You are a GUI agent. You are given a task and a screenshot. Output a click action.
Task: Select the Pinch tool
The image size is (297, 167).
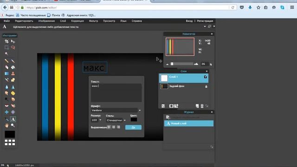13,112
